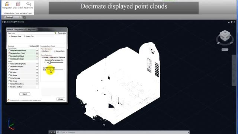Click the Uncheck All button
238x134 pixels.
[x=34, y=46]
